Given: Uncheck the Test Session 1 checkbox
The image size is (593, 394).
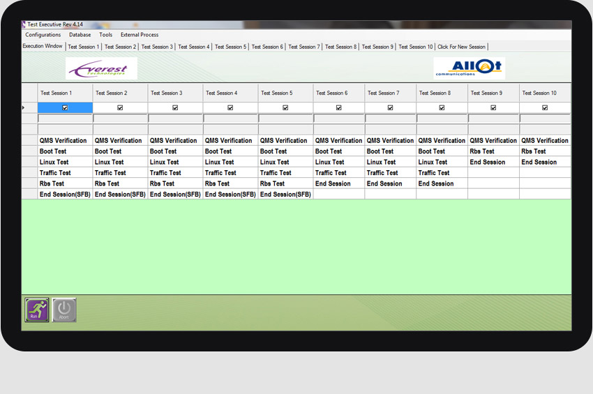Looking at the screenshot, I should click(65, 108).
